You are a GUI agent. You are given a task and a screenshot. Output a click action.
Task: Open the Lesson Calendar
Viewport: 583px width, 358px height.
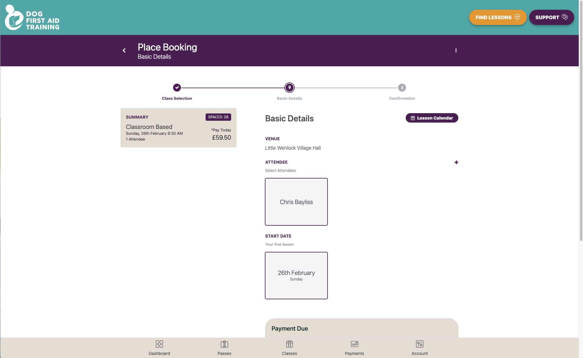432,118
